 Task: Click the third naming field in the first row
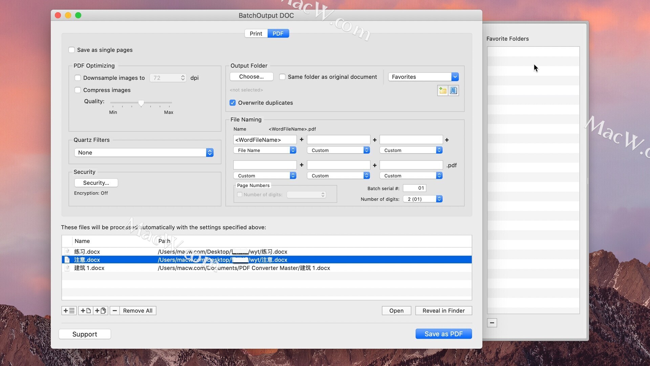point(411,140)
